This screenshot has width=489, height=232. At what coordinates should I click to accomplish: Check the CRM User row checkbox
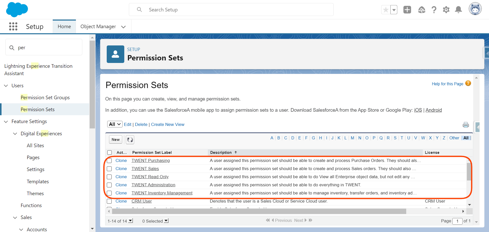point(110,201)
